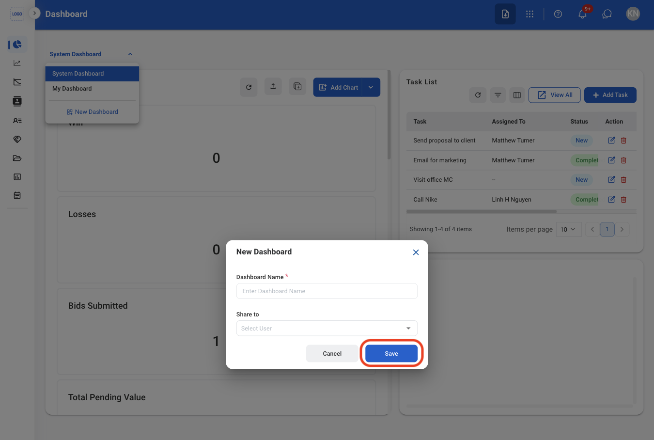Open the chat messages icon
654x440 pixels.
(607, 14)
